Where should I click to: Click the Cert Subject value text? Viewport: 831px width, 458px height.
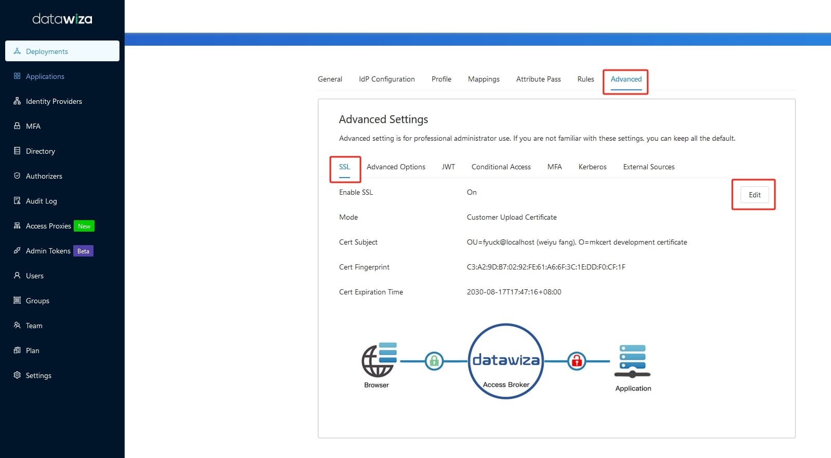click(x=577, y=242)
